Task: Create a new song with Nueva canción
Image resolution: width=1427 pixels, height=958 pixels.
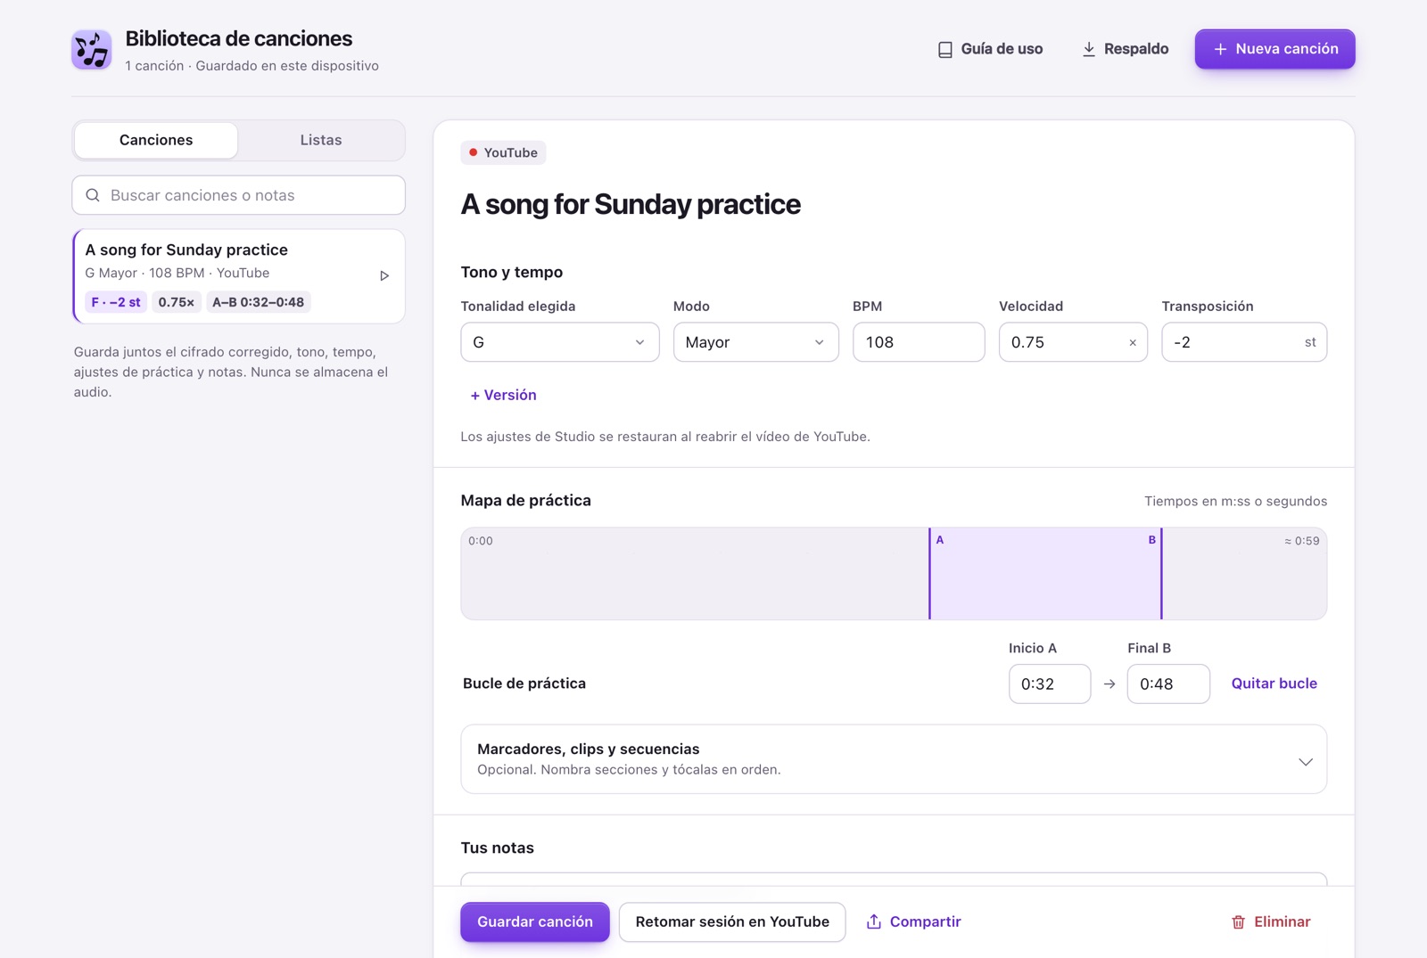Action: [x=1274, y=49]
